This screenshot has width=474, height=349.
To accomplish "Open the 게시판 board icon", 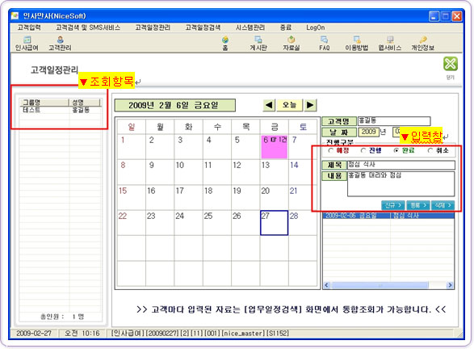I will coord(258,44).
